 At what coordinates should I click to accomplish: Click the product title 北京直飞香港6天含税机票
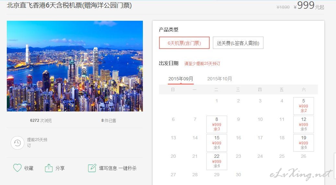[69, 5]
